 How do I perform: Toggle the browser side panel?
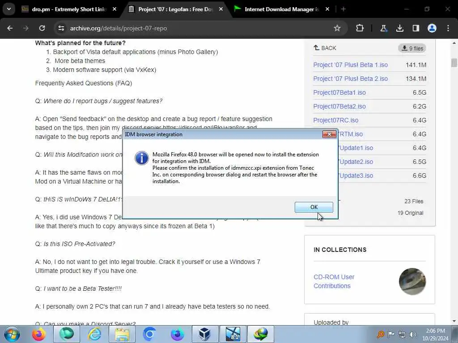[x=416, y=28]
